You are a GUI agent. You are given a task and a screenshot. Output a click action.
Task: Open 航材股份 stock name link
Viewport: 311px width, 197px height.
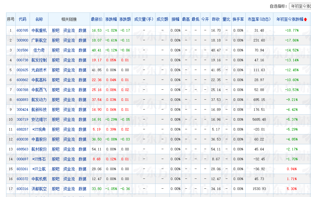click(x=39, y=149)
